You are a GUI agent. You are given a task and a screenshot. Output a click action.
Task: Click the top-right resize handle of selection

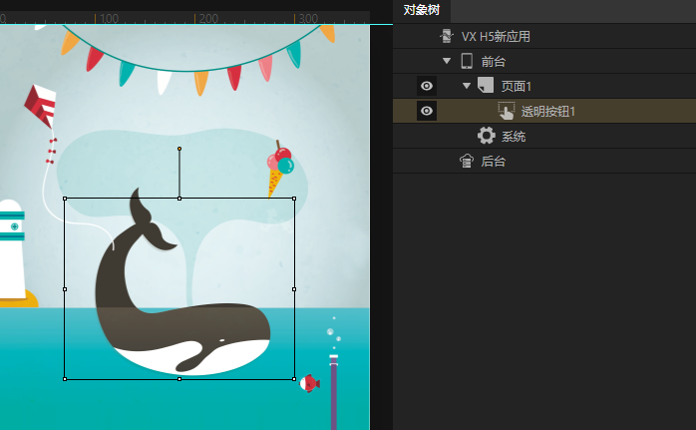[x=294, y=199]
